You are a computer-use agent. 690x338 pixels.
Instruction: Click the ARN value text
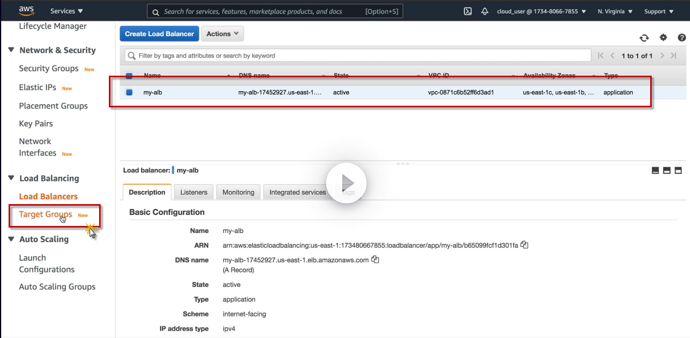(x=370, y=245)
